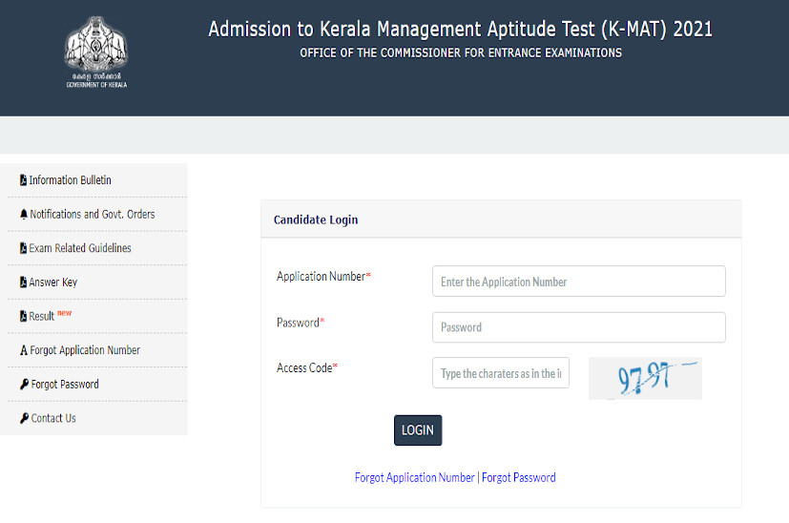Viewport: 789px width, 523px height.
Task: Open Notifications and Govt. Orders
Action: point(93,214)
